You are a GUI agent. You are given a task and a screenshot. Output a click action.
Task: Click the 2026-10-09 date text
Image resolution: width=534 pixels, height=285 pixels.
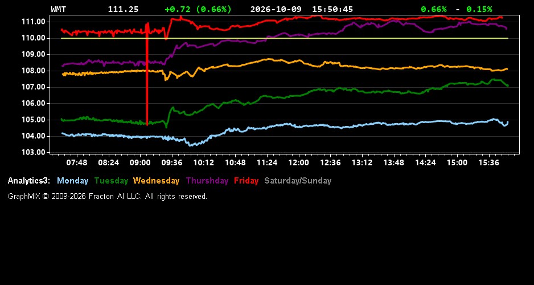coord(276,10)
